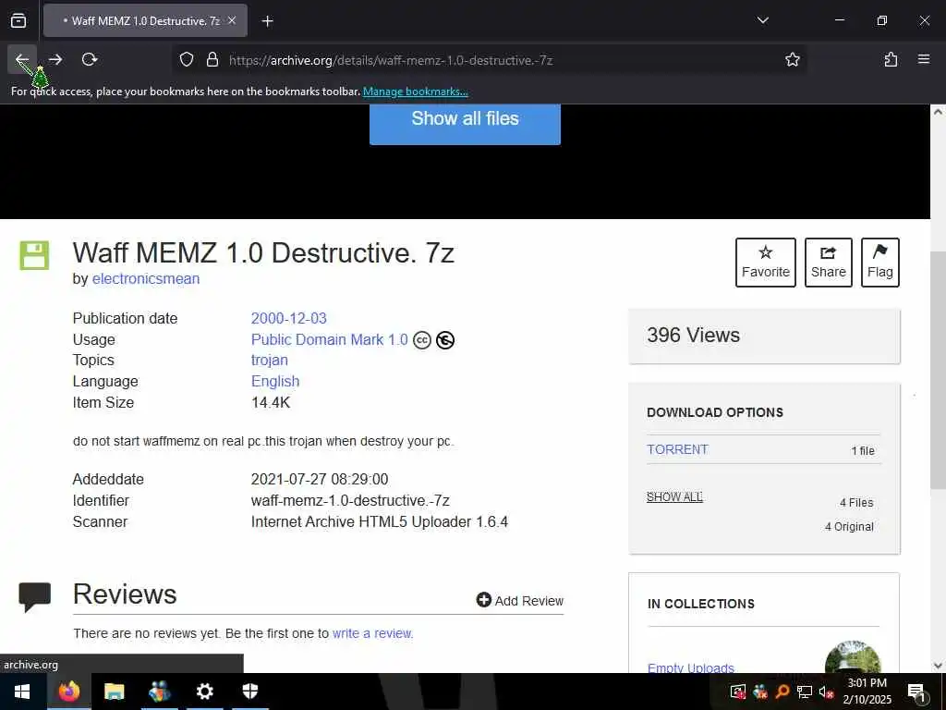Click the magnifier search tray icon
This screenshot has height=710, width=946.
point(782,692)
